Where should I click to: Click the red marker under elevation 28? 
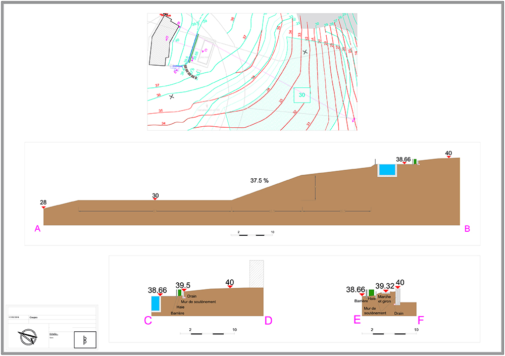coord(43,208)
